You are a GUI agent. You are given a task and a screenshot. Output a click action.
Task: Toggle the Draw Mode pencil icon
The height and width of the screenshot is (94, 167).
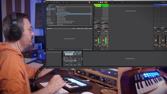pyautogui.click(x=162, y=2)
